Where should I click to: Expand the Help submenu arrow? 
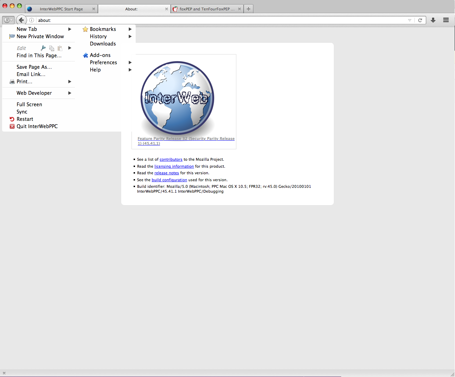tap(130, 70)
